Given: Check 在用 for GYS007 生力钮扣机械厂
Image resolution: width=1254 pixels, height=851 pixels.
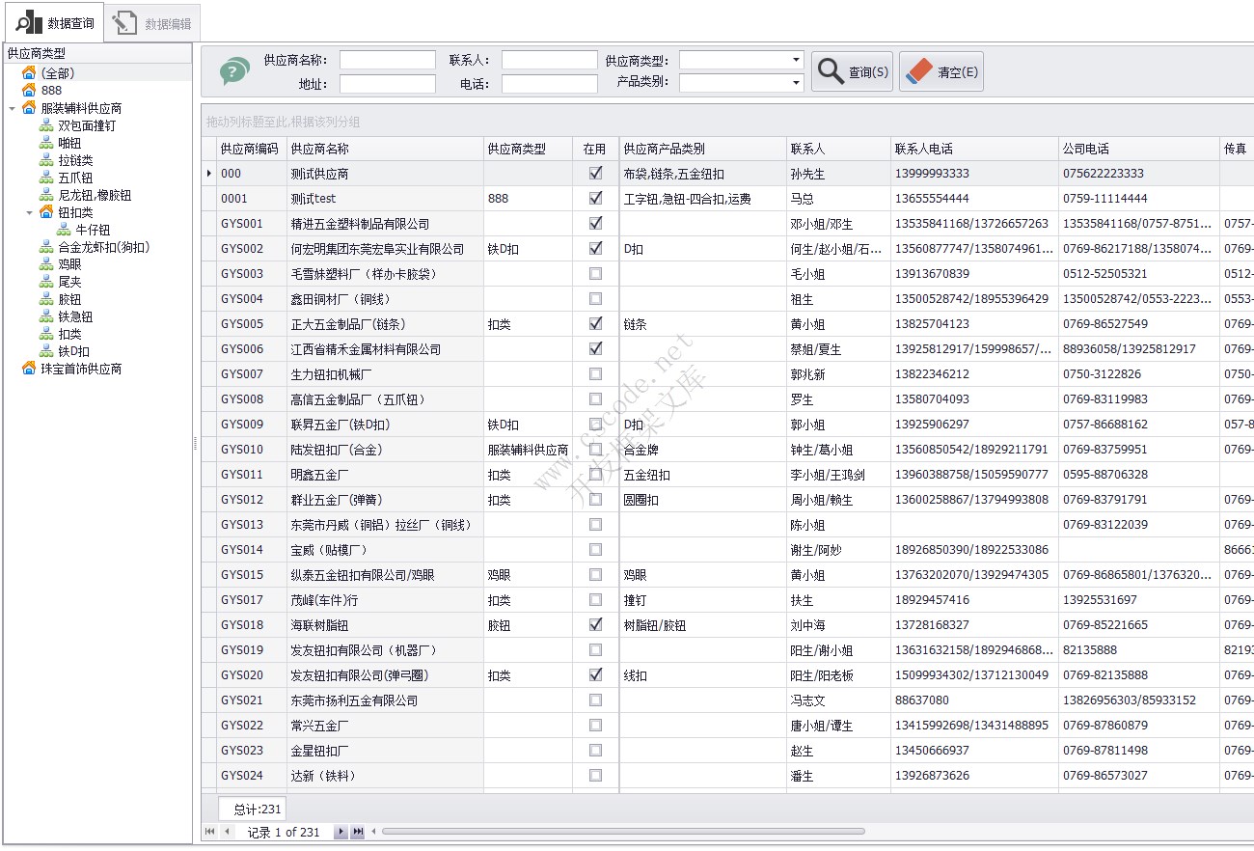Looking at the screenshot, I should point(595,374).
